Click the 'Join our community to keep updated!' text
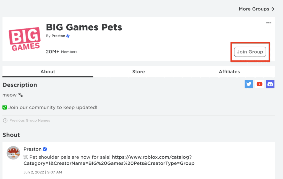The height and width of the screenshot is (179, 283). pyautogui.click(x=53, y=107)
